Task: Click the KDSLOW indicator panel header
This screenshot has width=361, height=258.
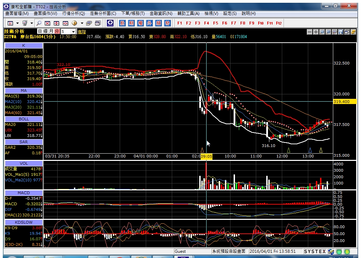Action: [x=24, y=222]
